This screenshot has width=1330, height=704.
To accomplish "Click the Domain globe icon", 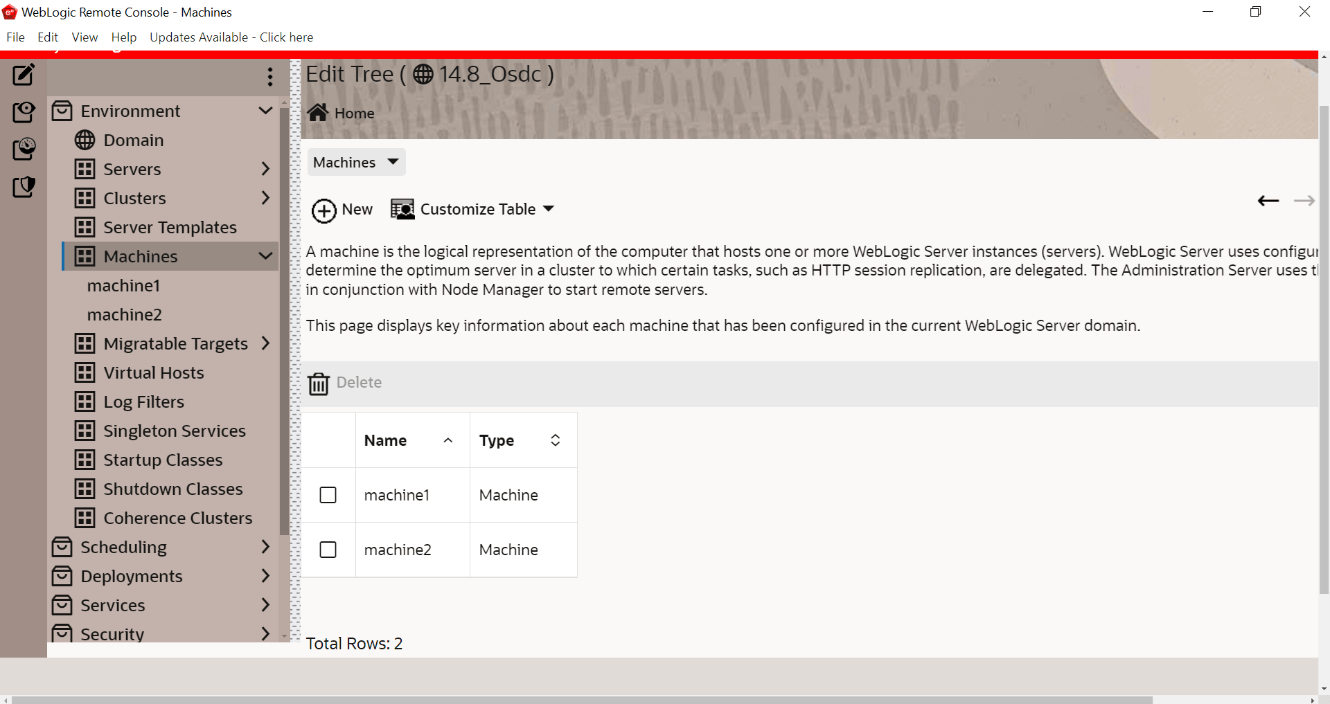I will click(x=85, y=140).
